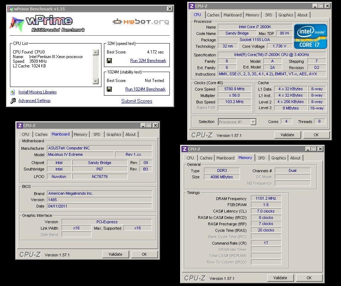Click the Advanced Settings wrench icon
This screenshot has height=286, width=341.
13,101
